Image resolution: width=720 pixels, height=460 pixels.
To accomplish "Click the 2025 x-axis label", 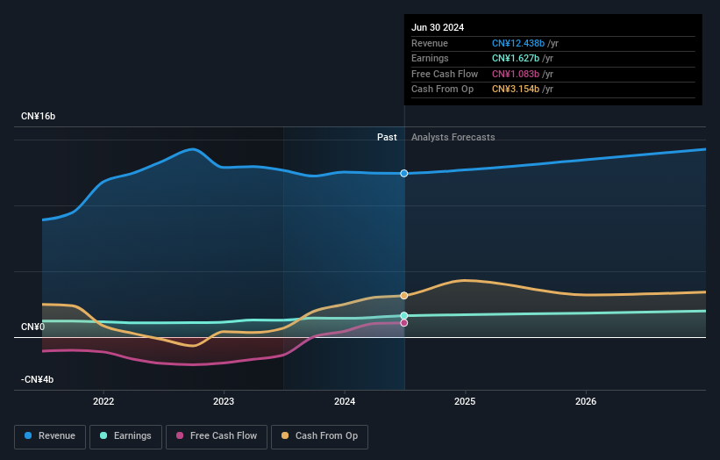I will [x=465, y=402].
